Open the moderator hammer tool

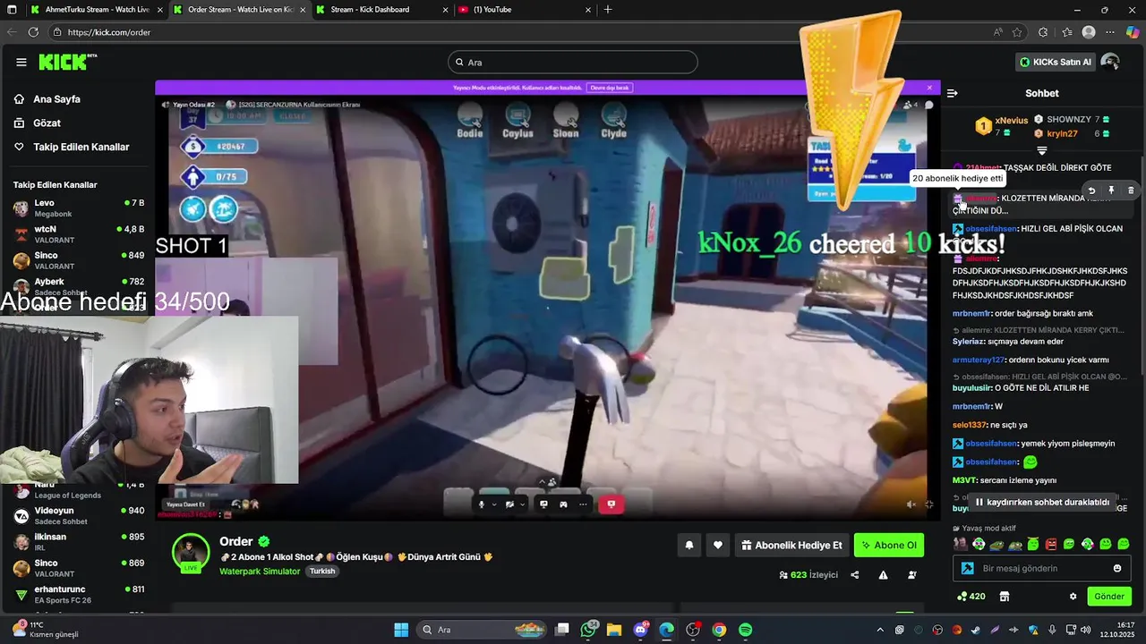click(967, 568)
